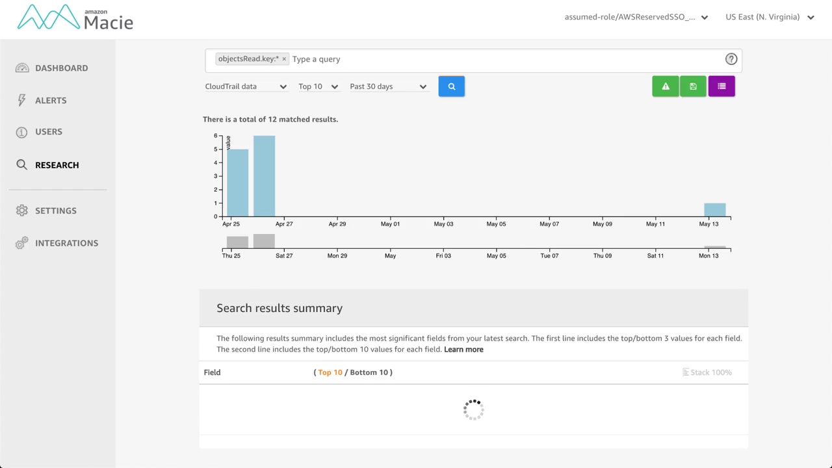This screenshot has width=832, height=468.
Task: Open the Users page
Action: (49, 132)
